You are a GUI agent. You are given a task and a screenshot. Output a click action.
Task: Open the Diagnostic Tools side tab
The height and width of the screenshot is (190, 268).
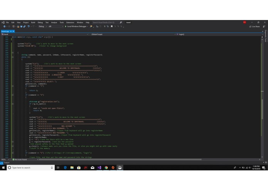coord(265,36)
